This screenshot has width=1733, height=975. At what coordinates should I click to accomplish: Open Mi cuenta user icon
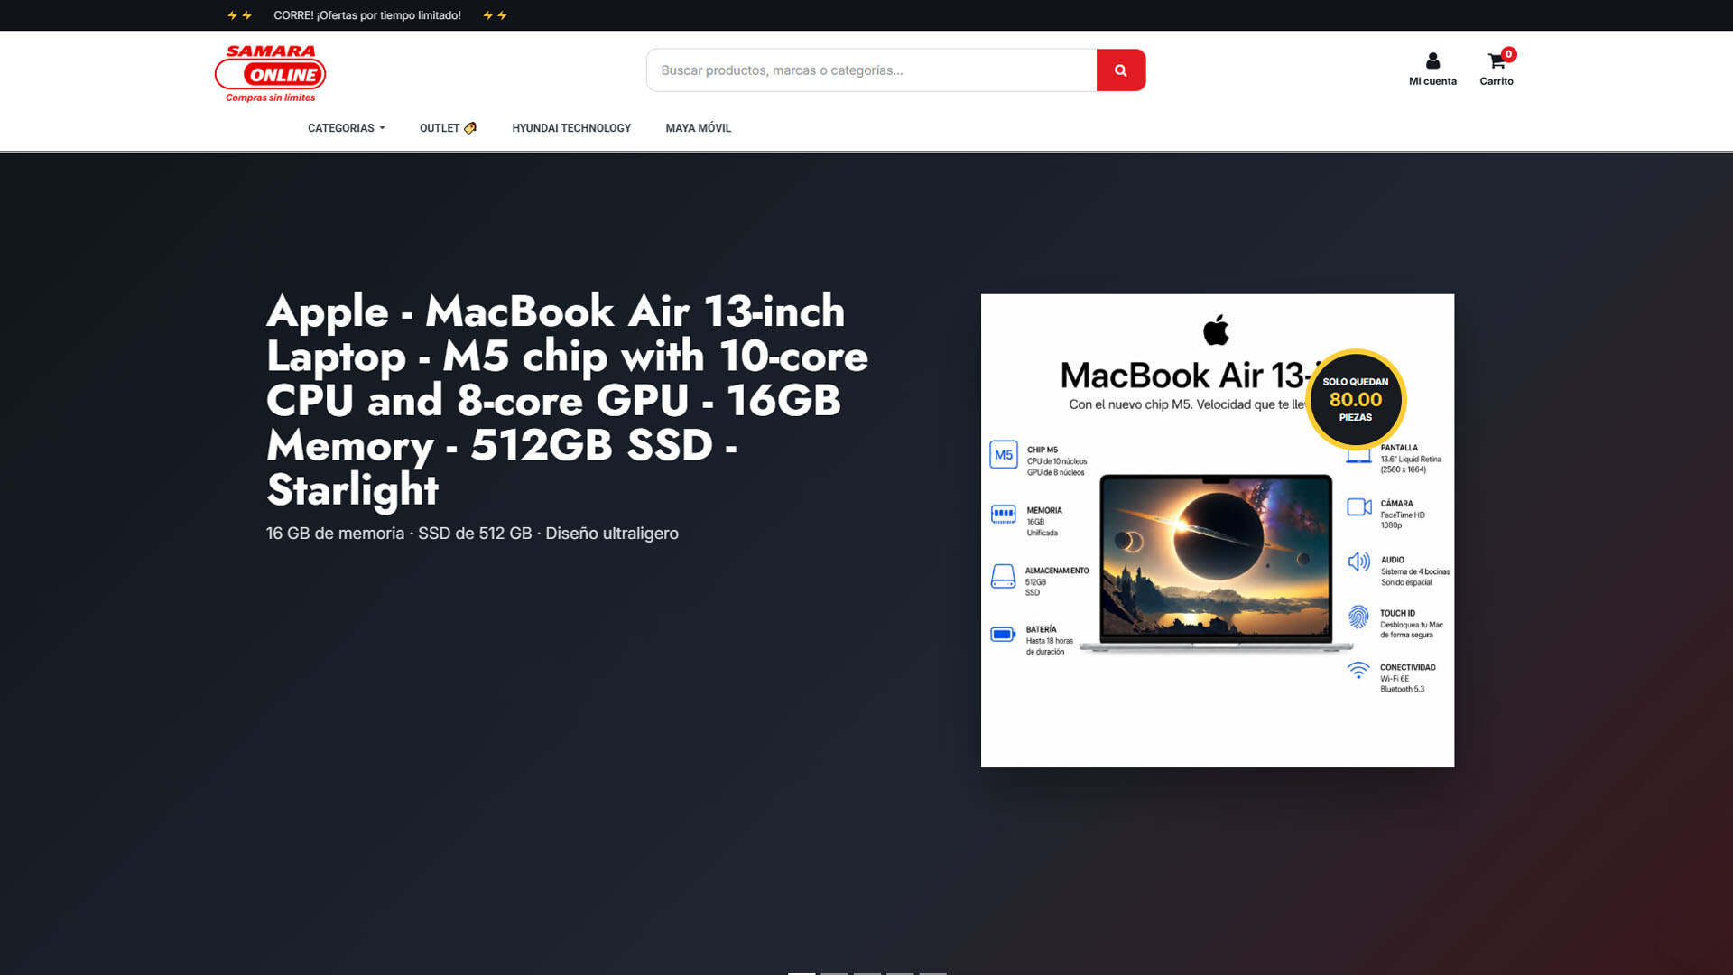pos(1432,60)
